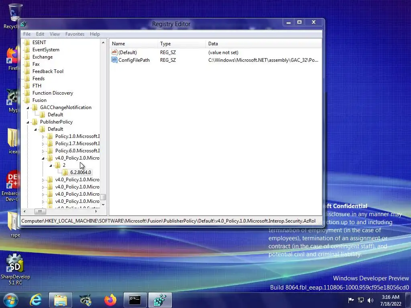Select the GACChangeNotification key
Screen dimensions: 411x308
pyautogui.click(x=65, y=107)
